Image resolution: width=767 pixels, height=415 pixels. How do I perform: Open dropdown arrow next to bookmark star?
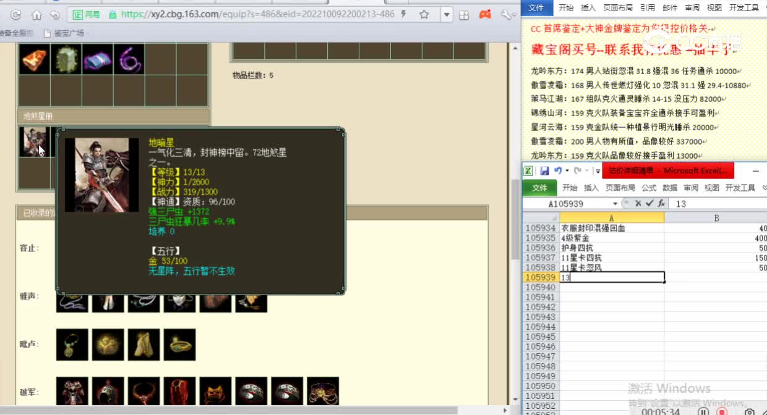point(447,14)
